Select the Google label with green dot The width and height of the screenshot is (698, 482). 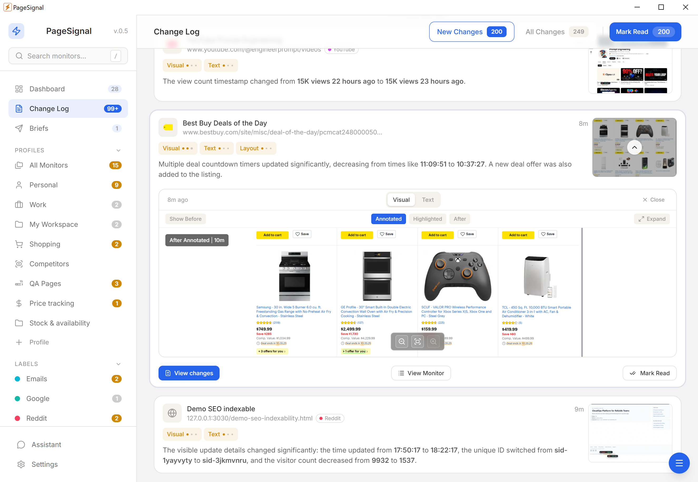(x=68, y=399)
